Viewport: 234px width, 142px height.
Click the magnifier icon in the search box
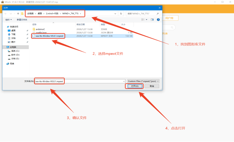coord(158,14)
